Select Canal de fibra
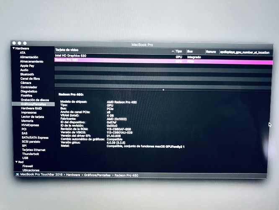Image resolution: width=279 pixels, height=210 pixels. [30, 79]
